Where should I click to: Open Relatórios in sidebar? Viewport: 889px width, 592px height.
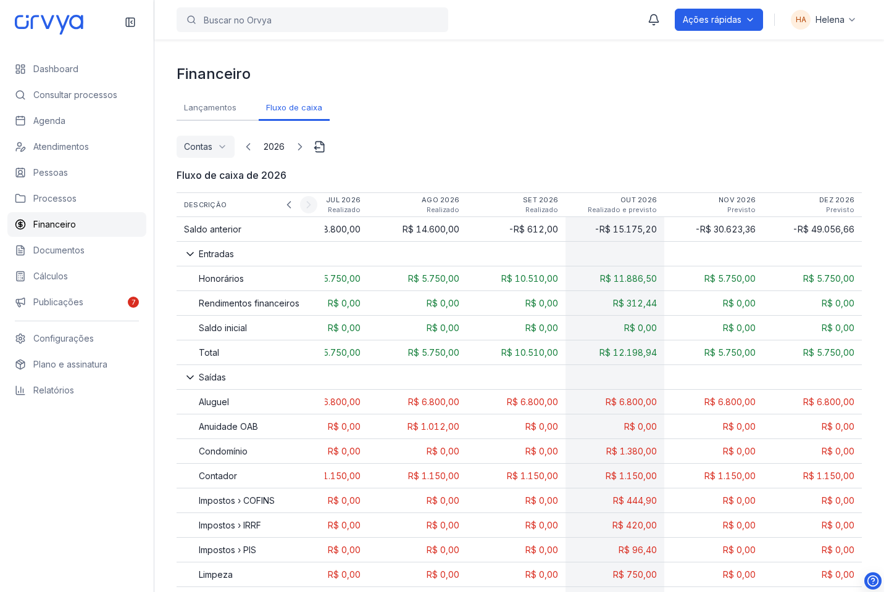click(77, 390)
